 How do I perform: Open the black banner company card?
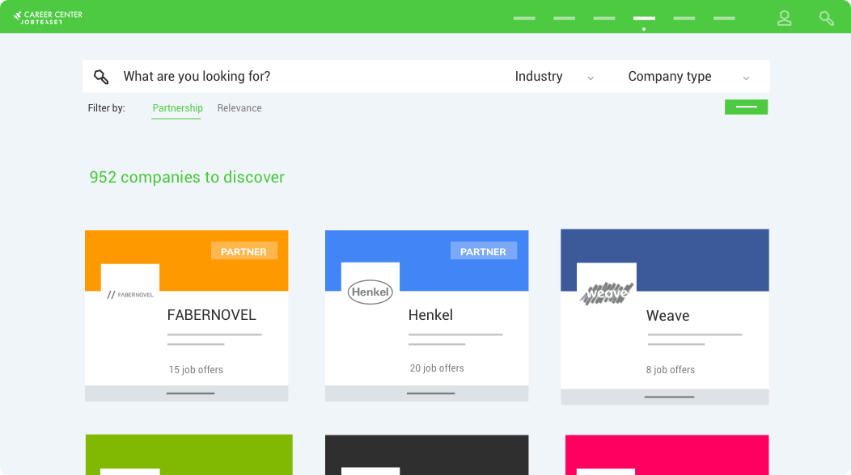426,454
